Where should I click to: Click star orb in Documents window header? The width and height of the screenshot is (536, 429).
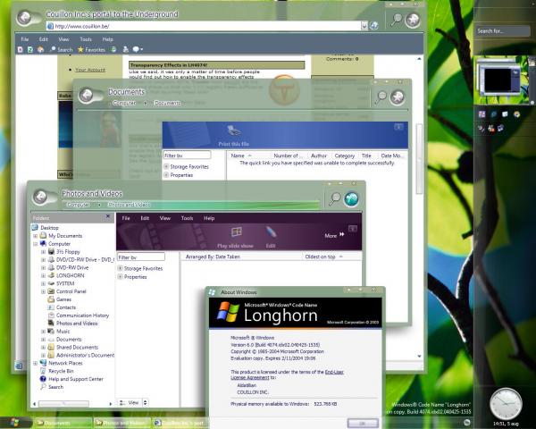click(398, 97)
